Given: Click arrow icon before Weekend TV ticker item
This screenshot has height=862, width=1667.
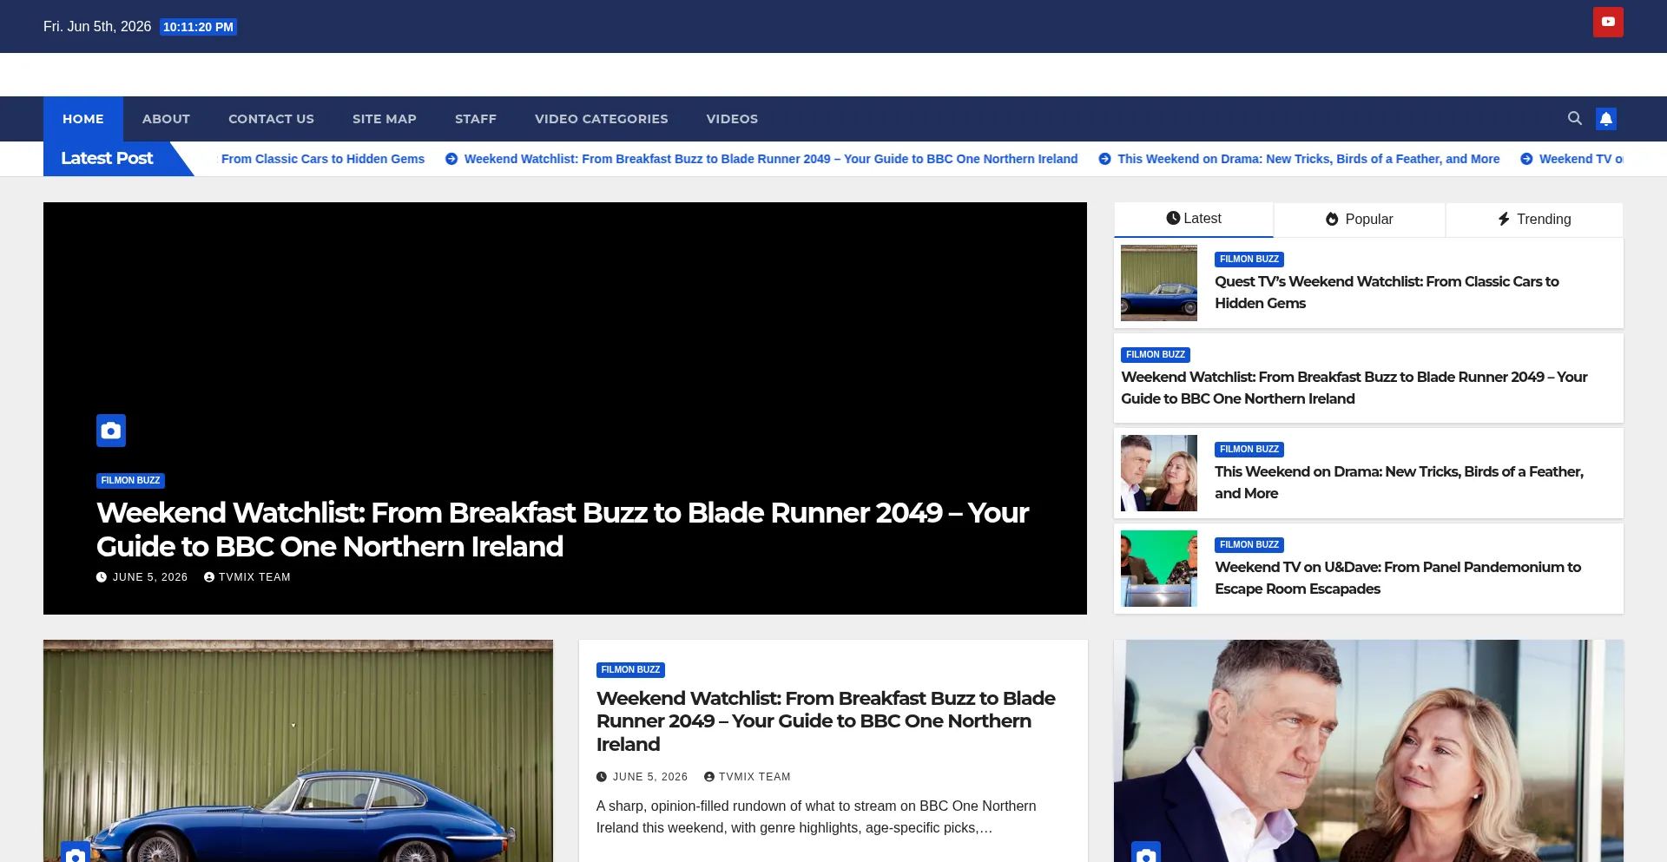Looking at the screenshot, I should point(1526,159).
